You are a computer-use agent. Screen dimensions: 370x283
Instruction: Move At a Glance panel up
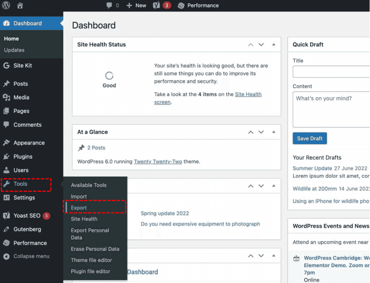(x=251, y=132)
